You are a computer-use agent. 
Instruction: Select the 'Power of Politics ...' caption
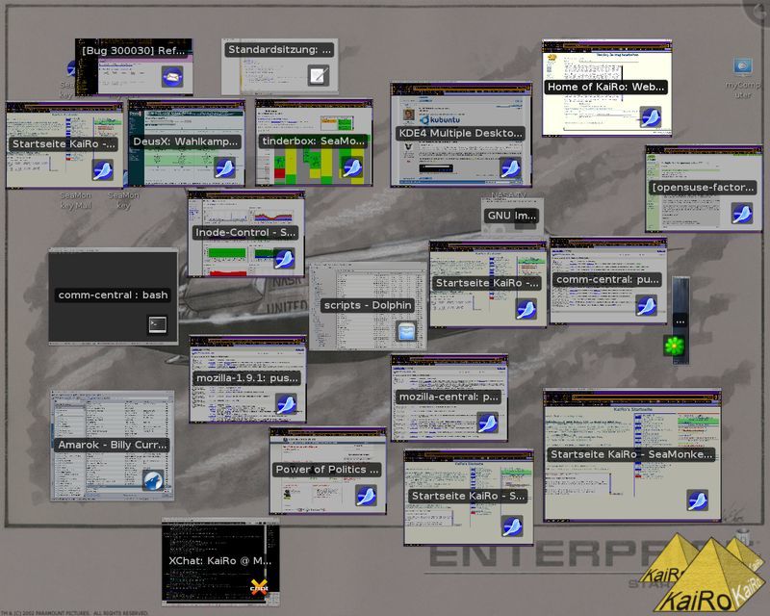(327, 469)
